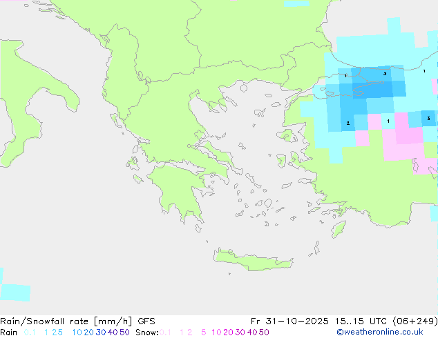
Task: Select the Snow legend value 40
Action: click(252, 332)
